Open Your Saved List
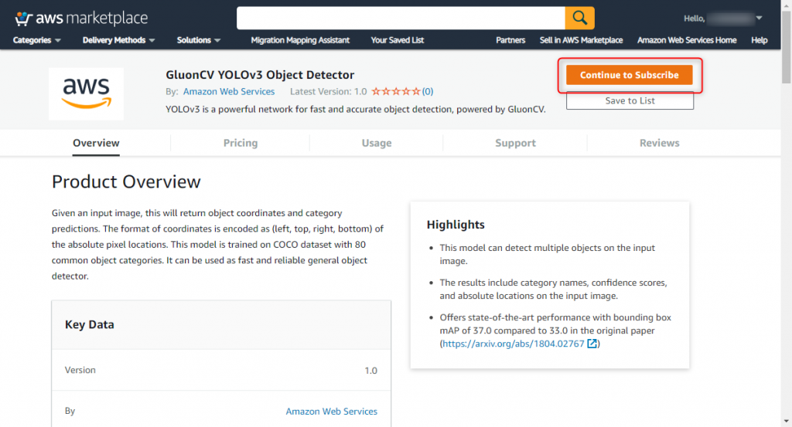 coord(397,40)
